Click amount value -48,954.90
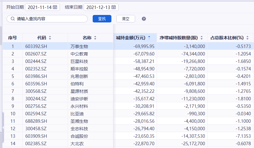The image size is (254, 148). 144,69
